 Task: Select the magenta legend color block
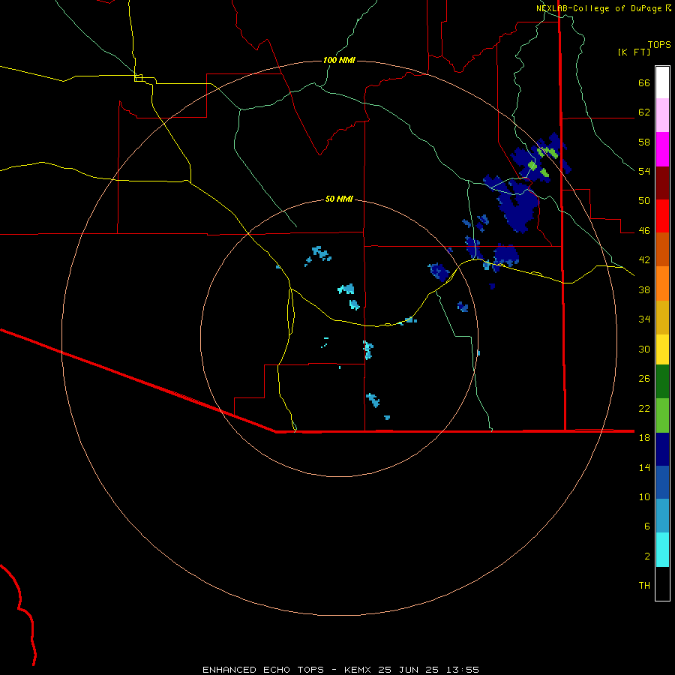pyautogui.click(x=662, y=149)
